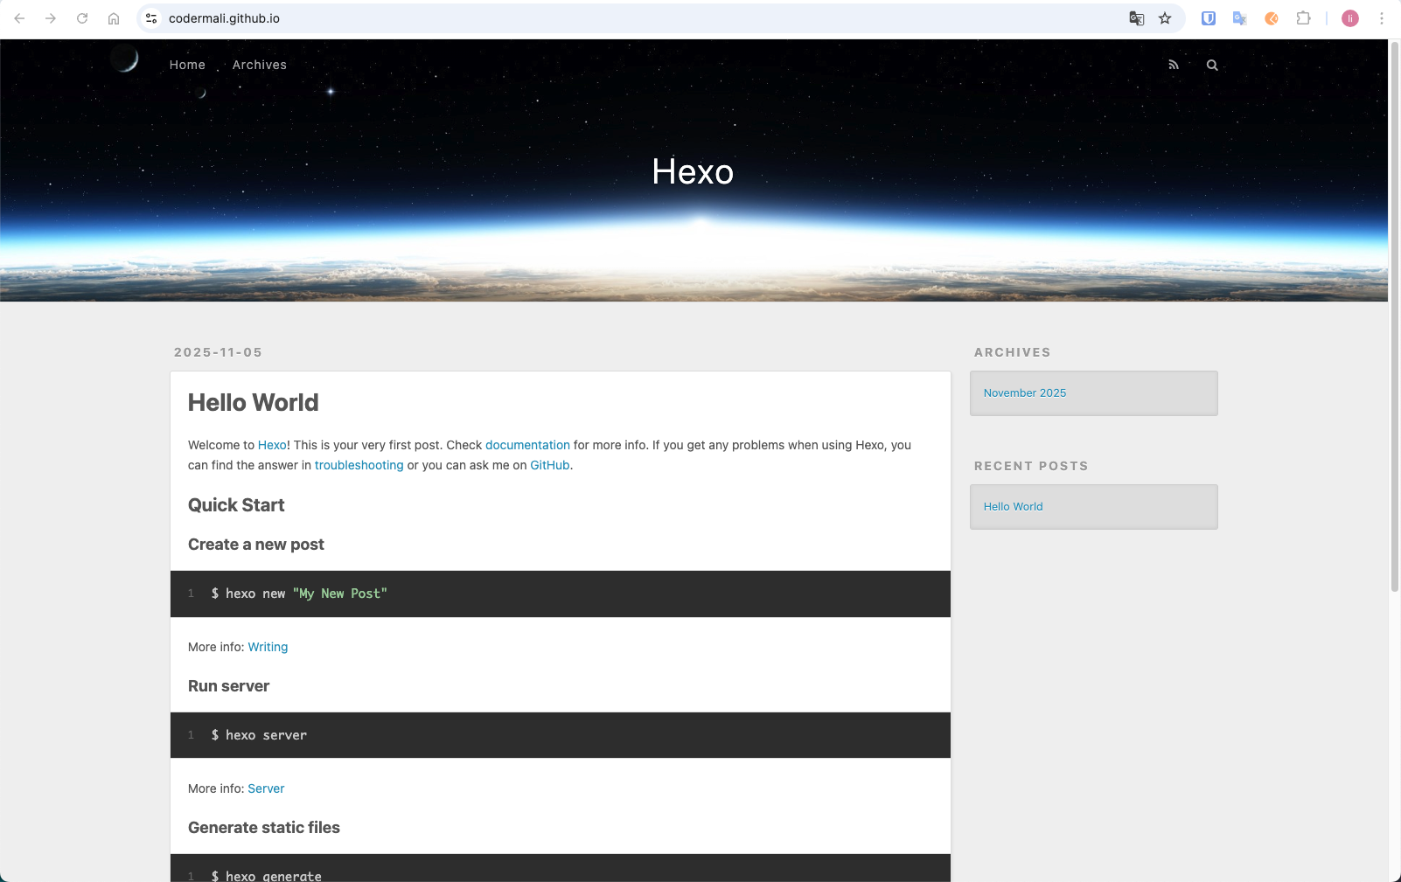
Task: Click the browser back arrow
Action: 19,18
